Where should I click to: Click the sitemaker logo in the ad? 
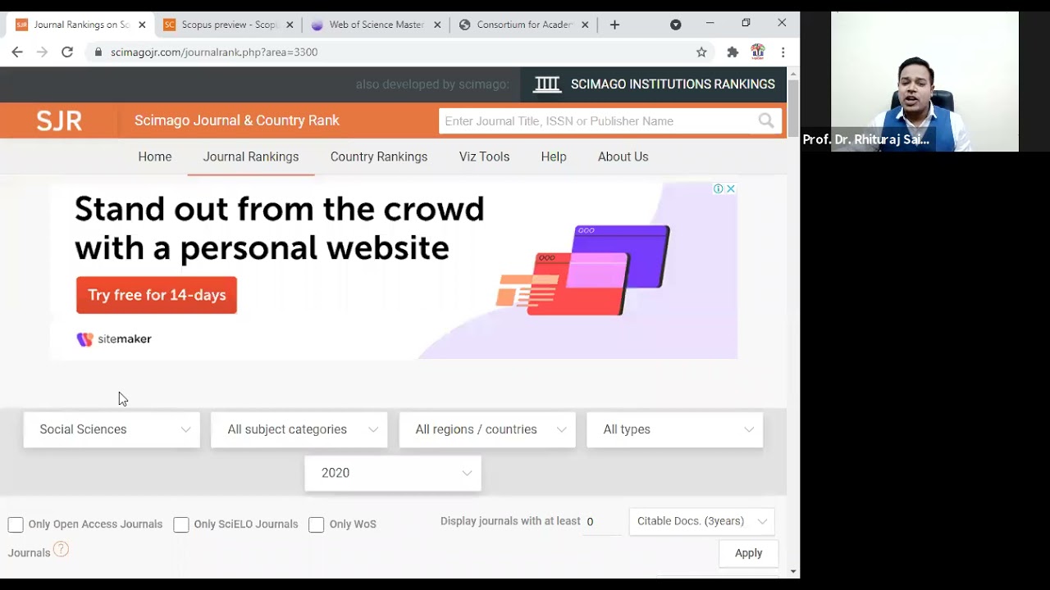(x=114, y=339)
